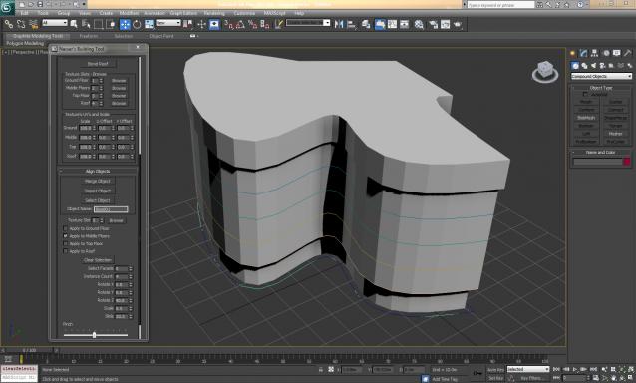Click the Mirror tool icon
Image resolution: width=636 pixels, height=383 pixels.
click(339, 24)
